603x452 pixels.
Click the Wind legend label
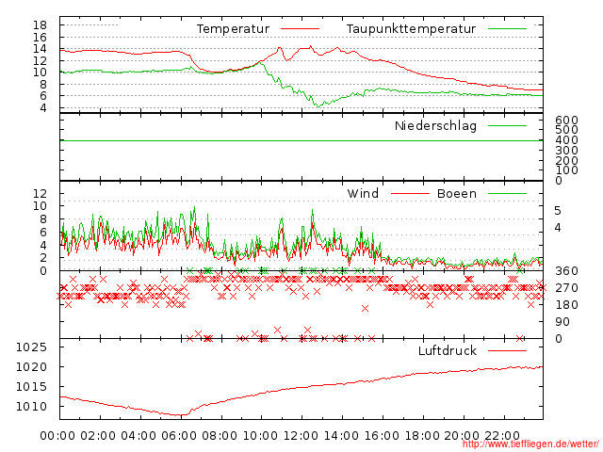click(x=363, y=193)
